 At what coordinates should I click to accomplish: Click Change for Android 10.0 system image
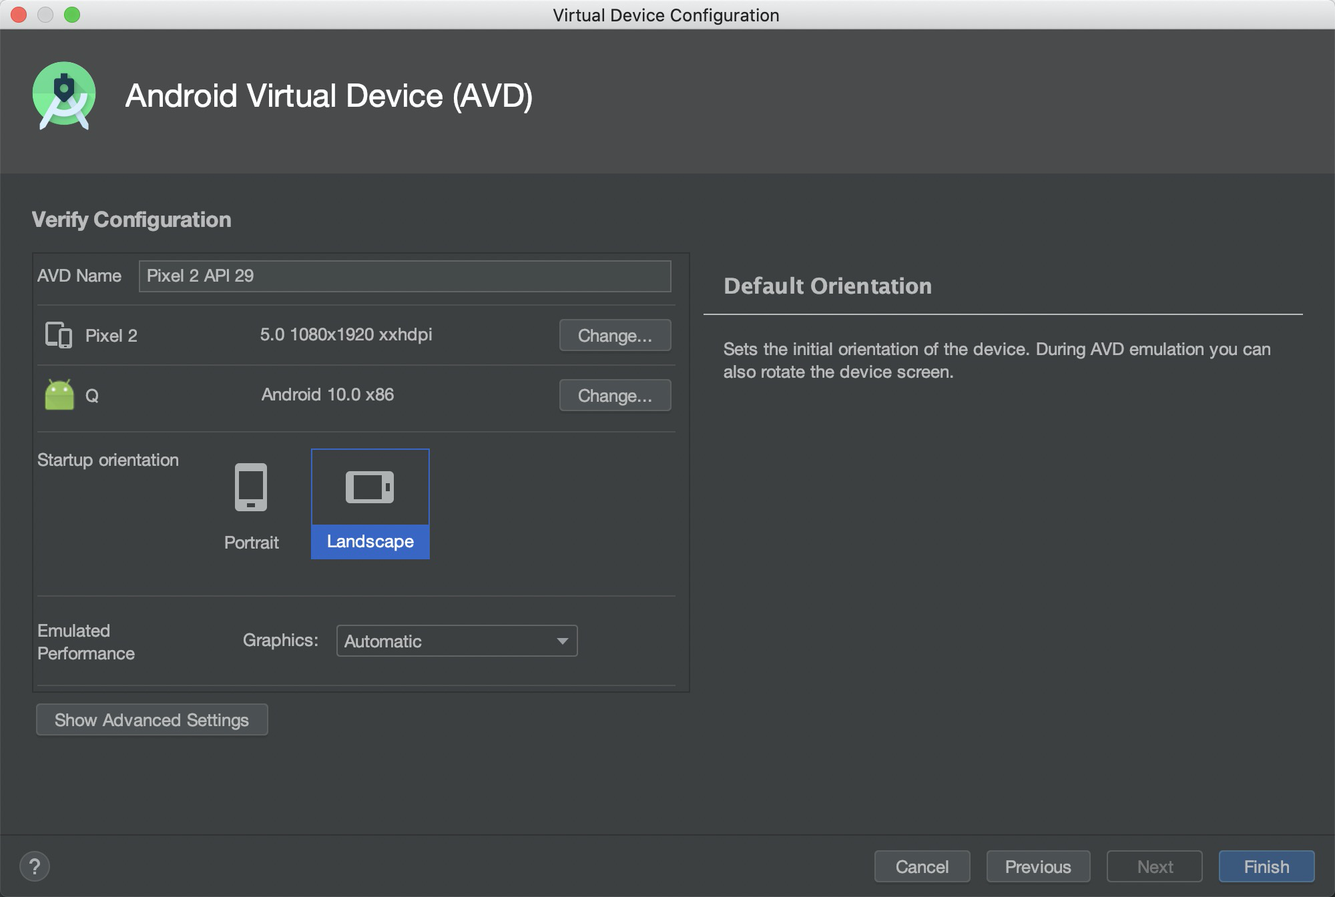(x=615, y=395)
